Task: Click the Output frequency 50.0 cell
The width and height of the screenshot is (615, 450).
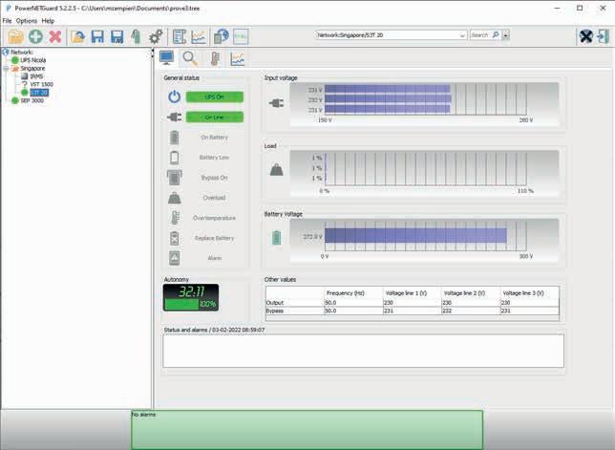Action: tap(353, 303)
